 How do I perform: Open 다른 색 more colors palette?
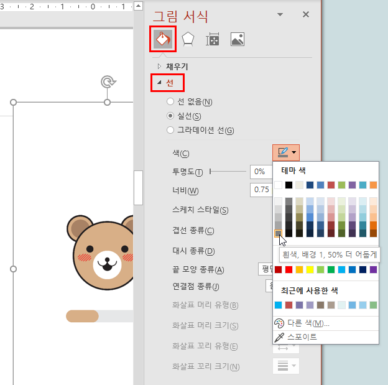[308, 323]
